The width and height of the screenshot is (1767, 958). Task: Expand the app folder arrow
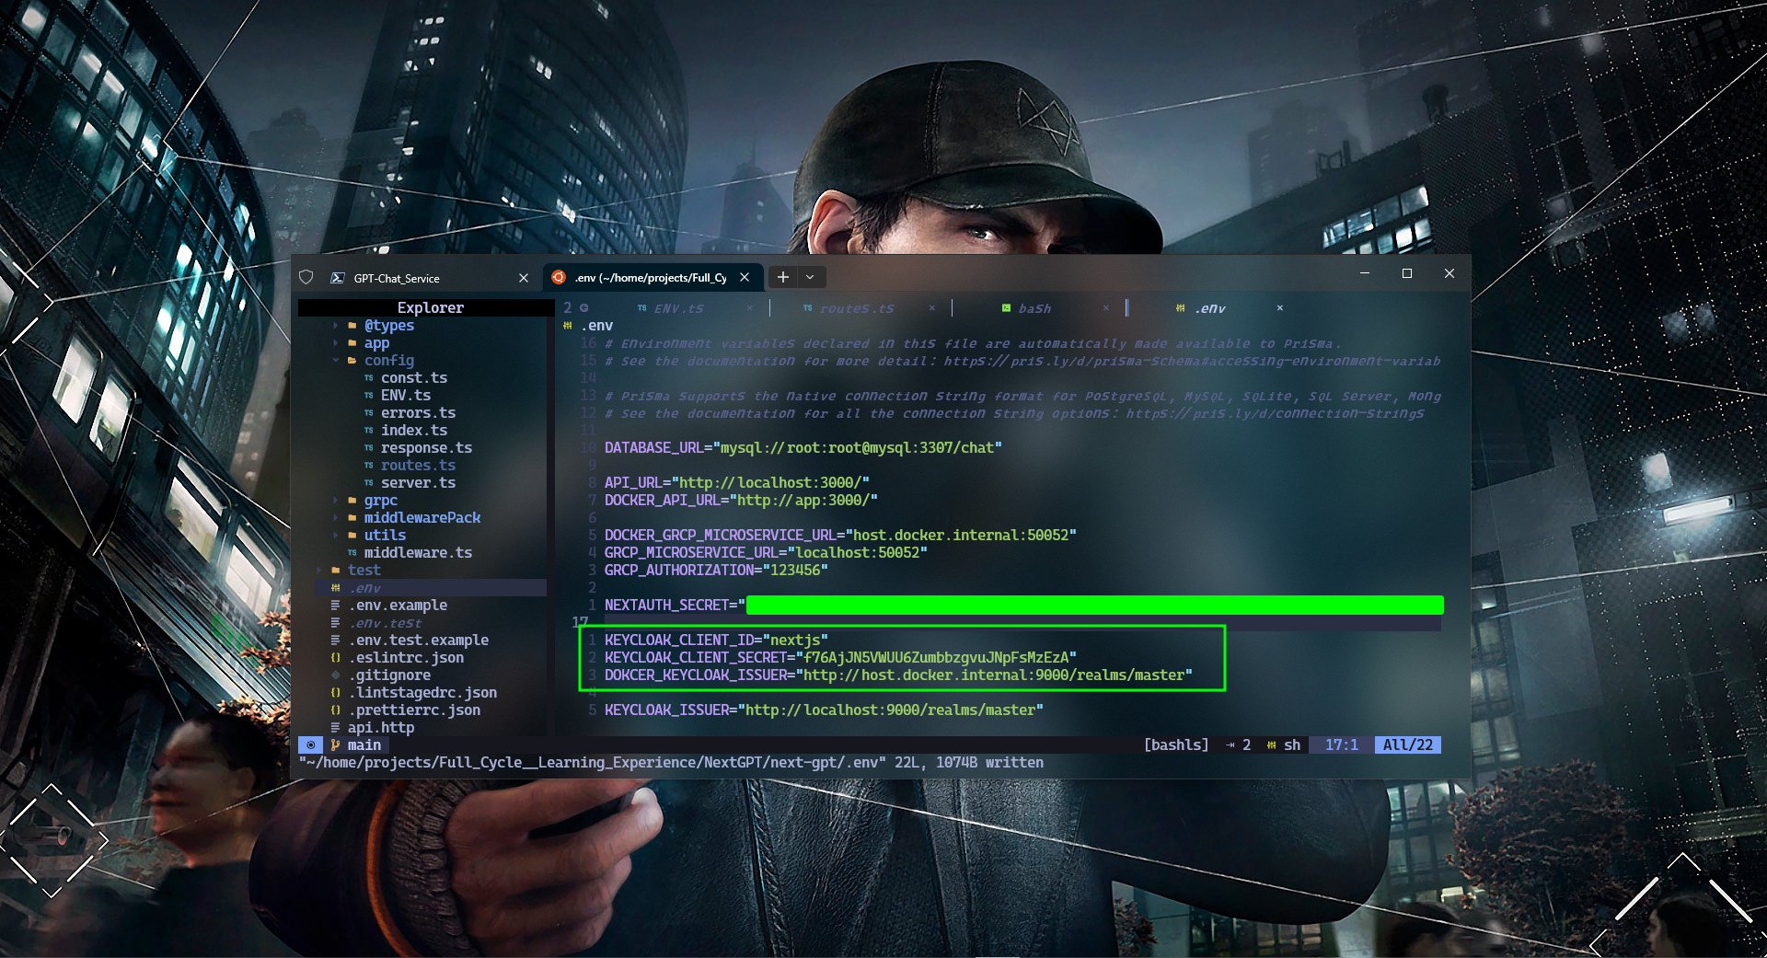click(336, 343)
